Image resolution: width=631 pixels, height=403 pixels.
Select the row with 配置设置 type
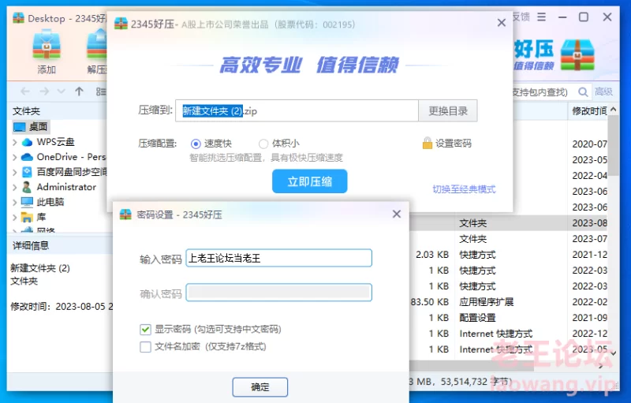pos(509,318)
